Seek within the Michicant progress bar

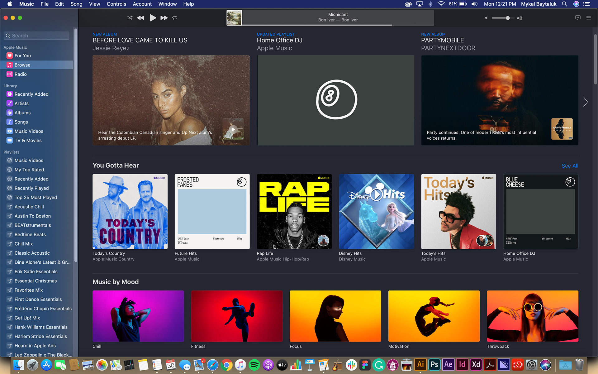click(338, 25)
